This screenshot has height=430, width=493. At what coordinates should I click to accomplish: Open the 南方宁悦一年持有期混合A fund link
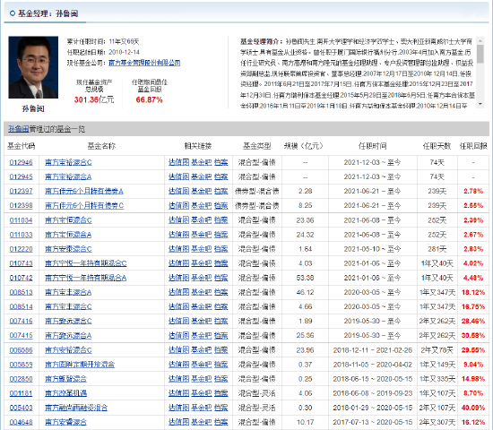85,278
